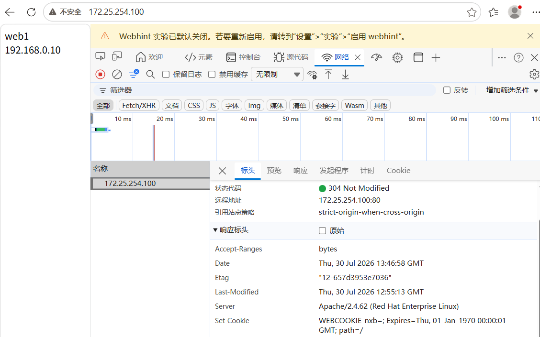Click the address bar URL 172.25.254.100
Image resolution: width=540 pixels, height=337 pixels.
[x=116, y=12]
